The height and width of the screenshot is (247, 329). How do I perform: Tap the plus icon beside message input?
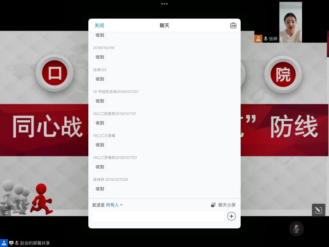(231, 216)
